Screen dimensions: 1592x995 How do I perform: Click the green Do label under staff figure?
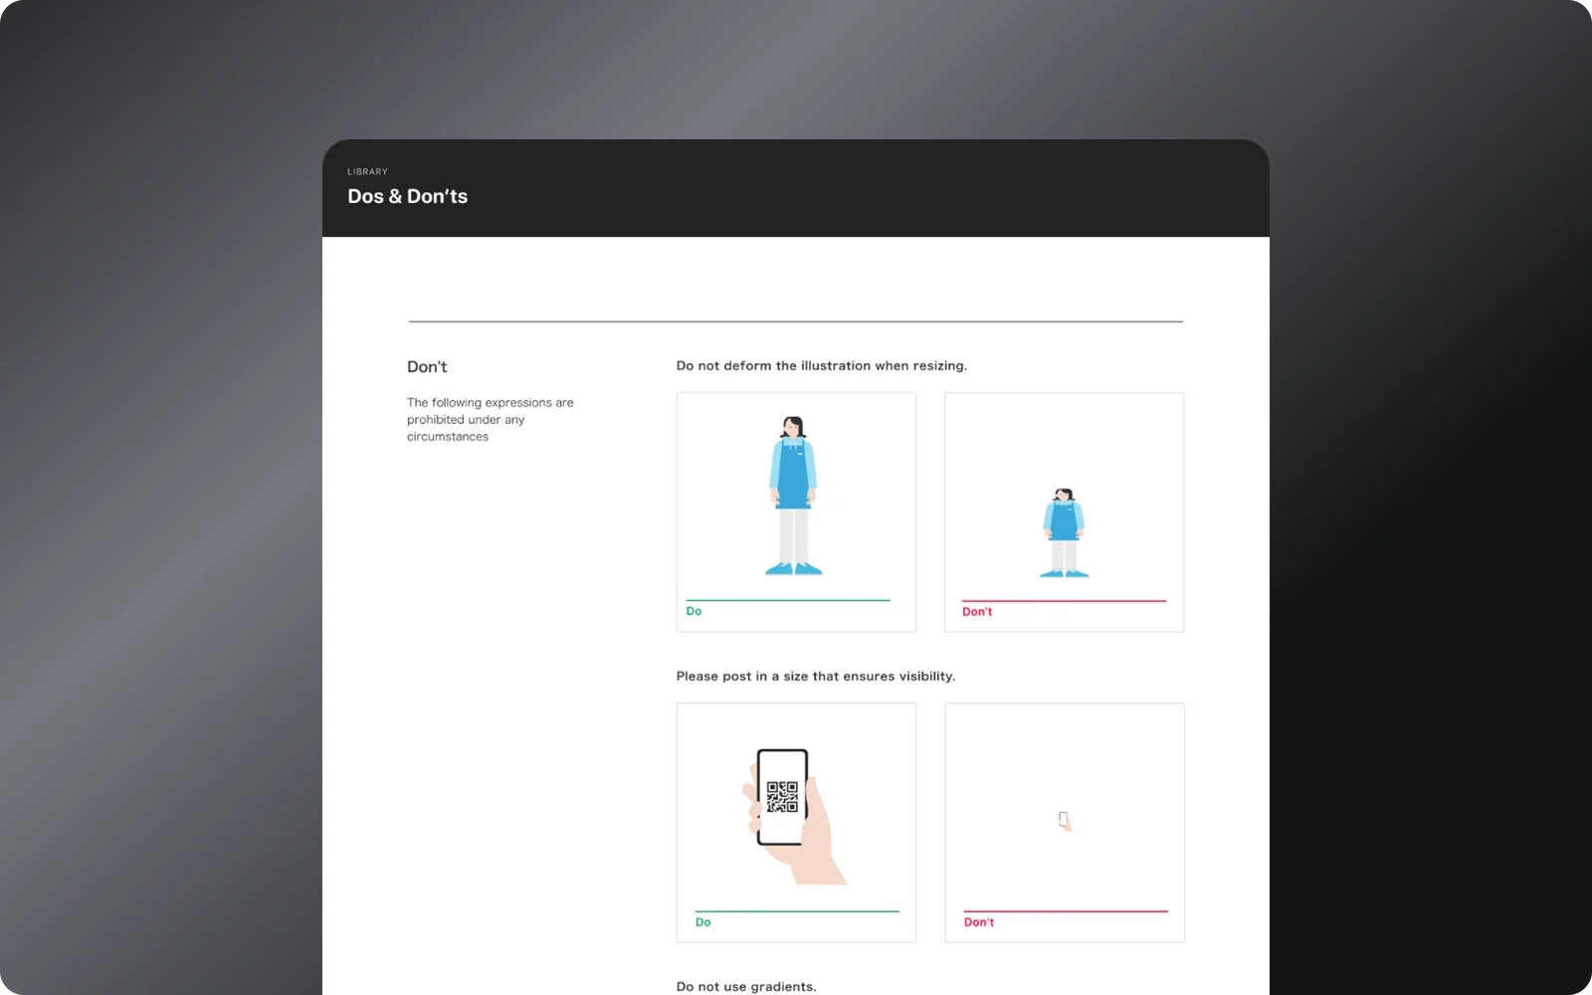coord(694,611)
